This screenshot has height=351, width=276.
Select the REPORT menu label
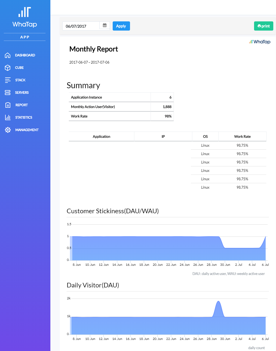click(x=21, y=105)
